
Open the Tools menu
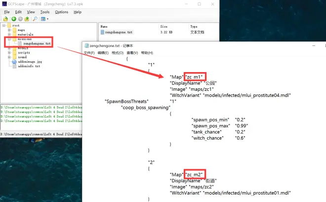45,11
